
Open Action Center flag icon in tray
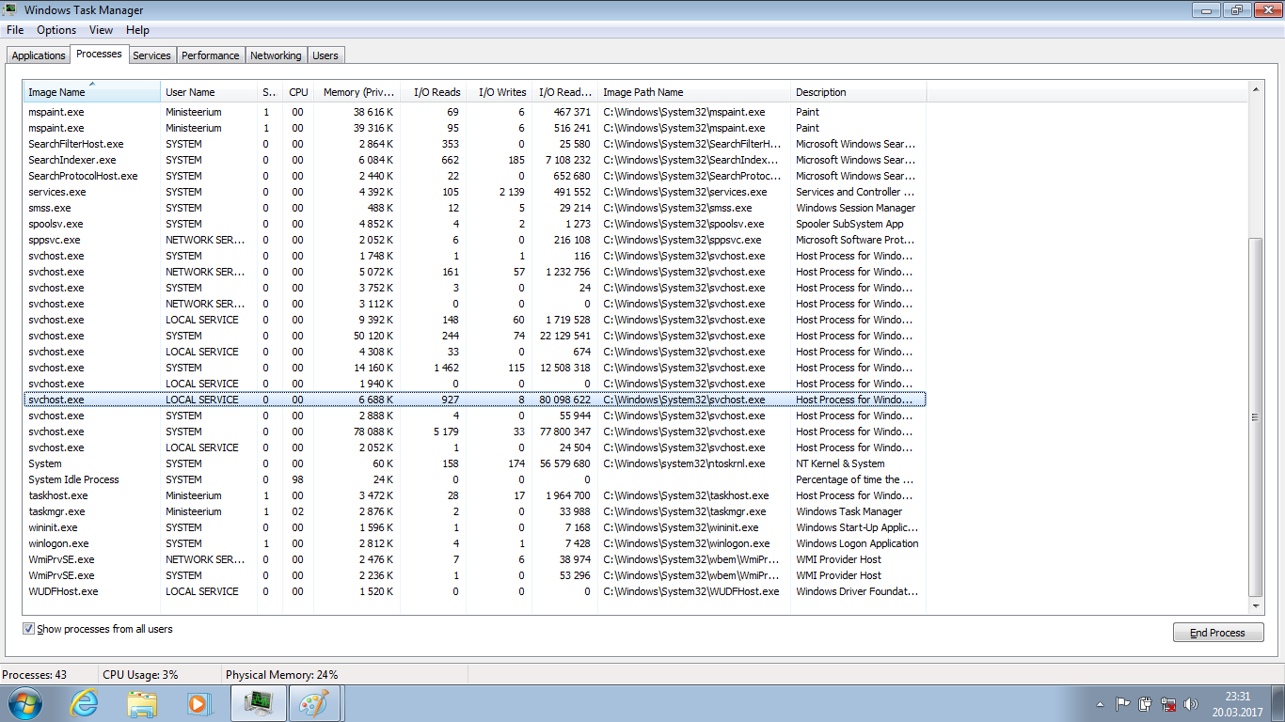[x=1123, y=703]
